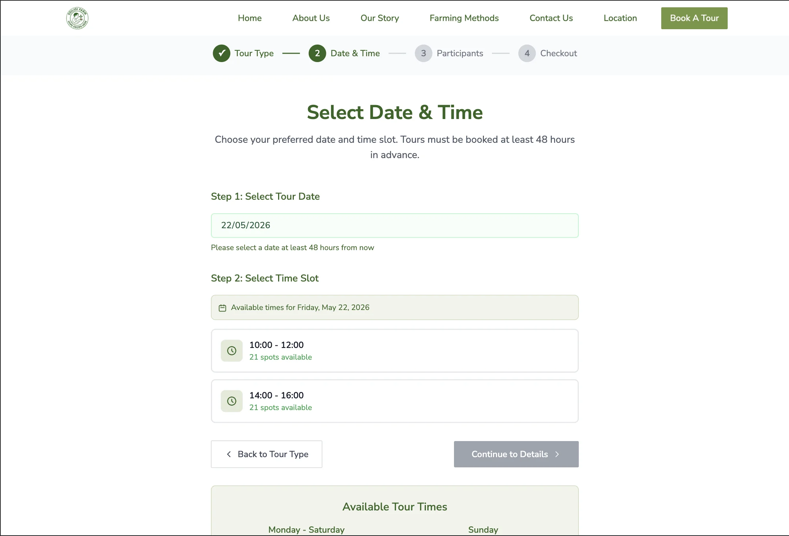The image size is (789, 536).
Task: Click the Checkout step label
Action: click(558, 53)
